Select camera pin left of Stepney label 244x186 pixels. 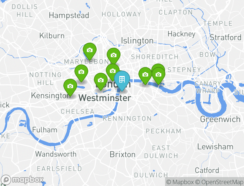point(158,75)
